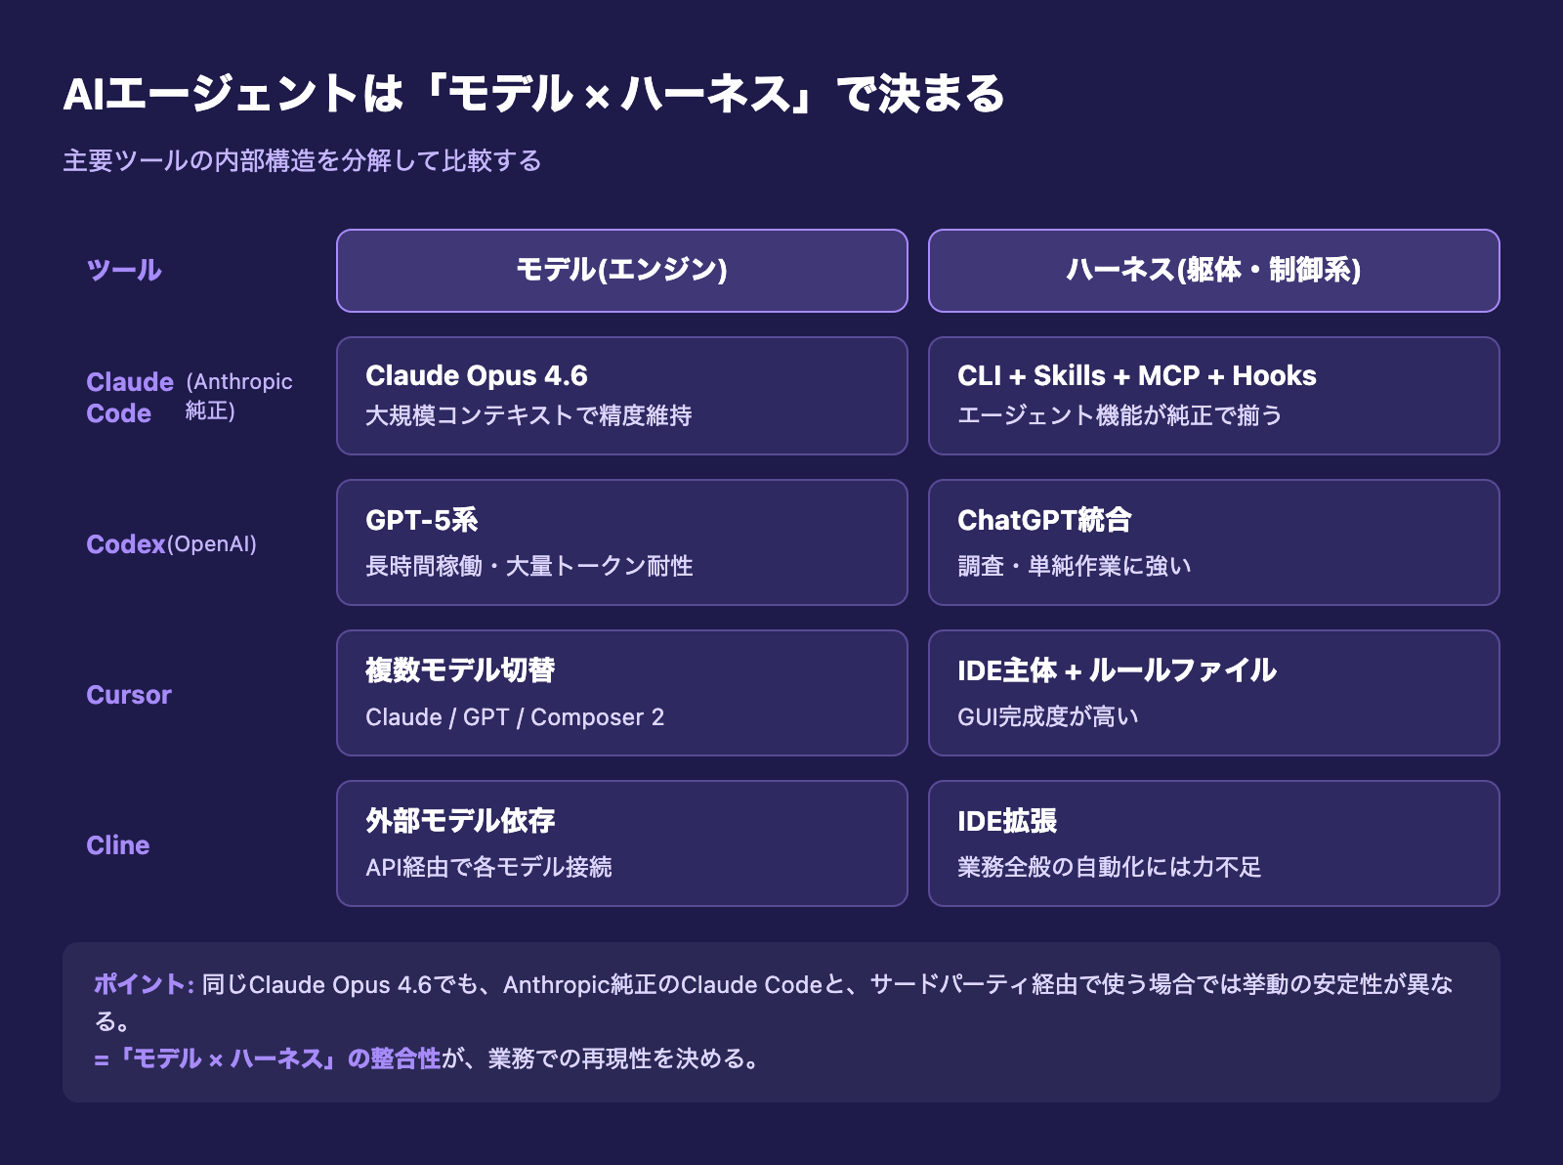Select the text '長時間稼働・大量トークン耐性'

pyautogui.click(x=529, y=566)
